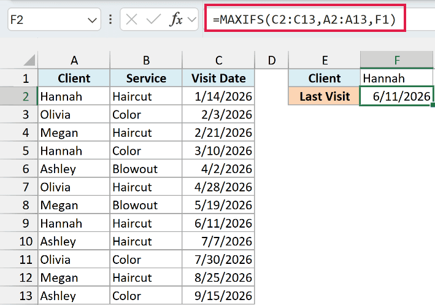The height and width of the screenshot is (305, 435).
Task: Select cell F1 containing Hannah
Action: pyautogui.click(x=397, y=79)
